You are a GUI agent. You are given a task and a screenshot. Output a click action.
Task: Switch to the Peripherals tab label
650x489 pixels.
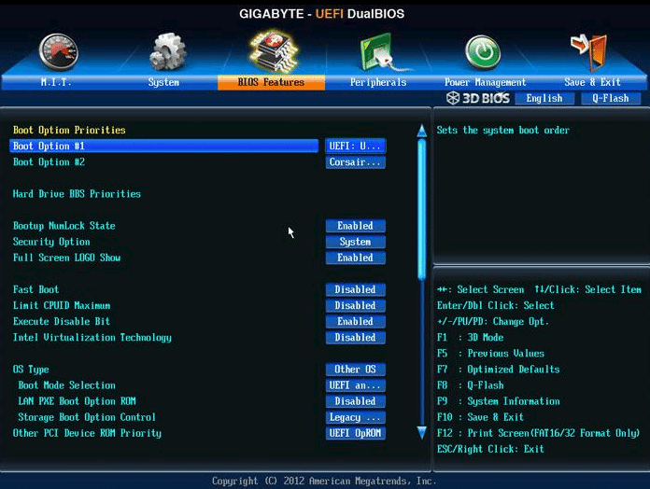click(x=378, y=82)
